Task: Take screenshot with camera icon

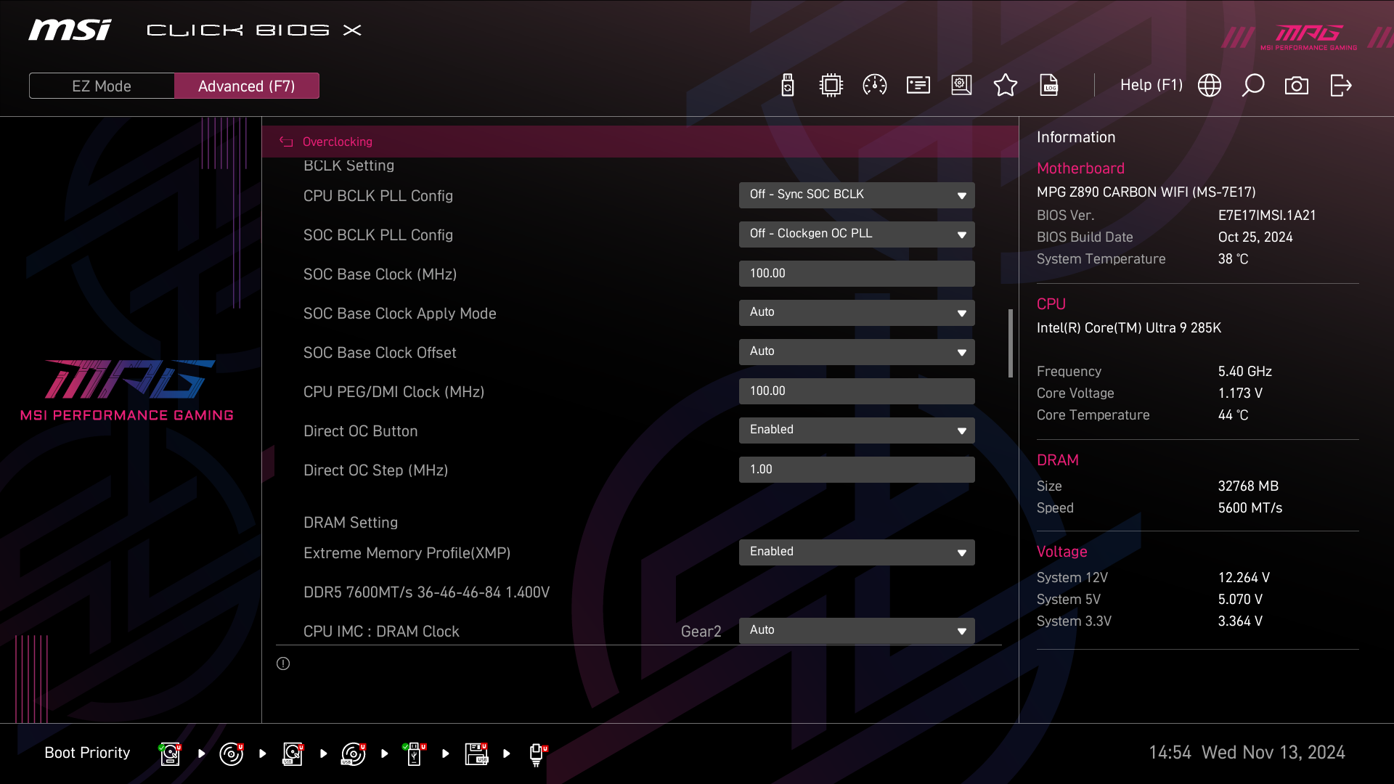Action: tap(1296, 86)
